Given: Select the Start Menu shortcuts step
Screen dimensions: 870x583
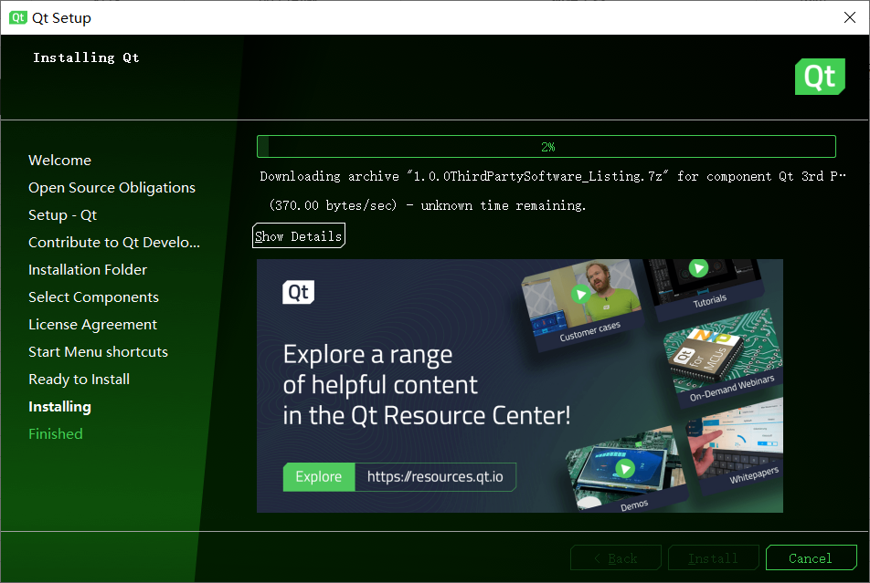Looking at the screenshot, I should (x=98, y=352).
